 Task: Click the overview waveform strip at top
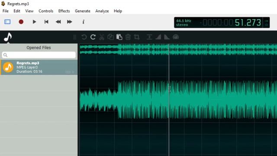pyautogui.click(x=178, y=49)
